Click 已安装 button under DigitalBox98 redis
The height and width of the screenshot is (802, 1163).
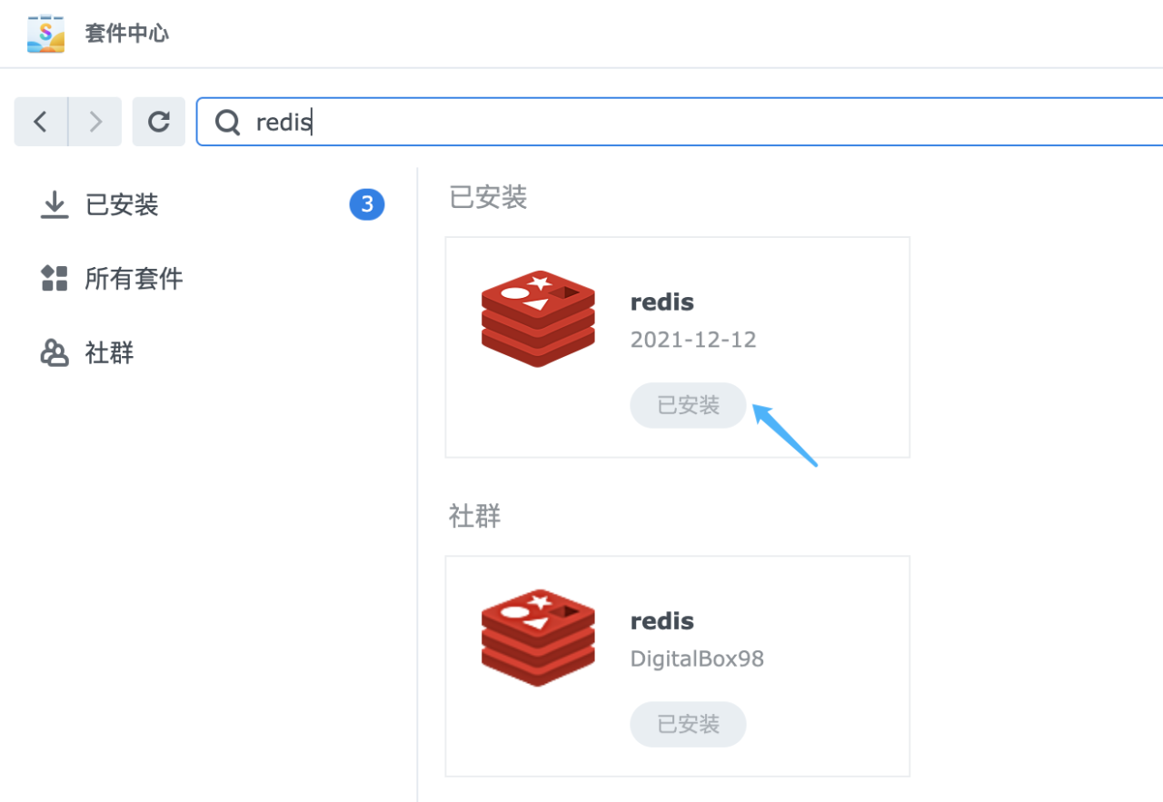[x=688, y=724]
